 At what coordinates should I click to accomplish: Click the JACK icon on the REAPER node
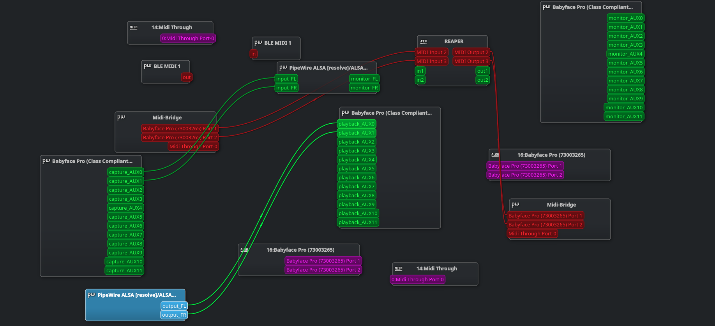point(424,41)
